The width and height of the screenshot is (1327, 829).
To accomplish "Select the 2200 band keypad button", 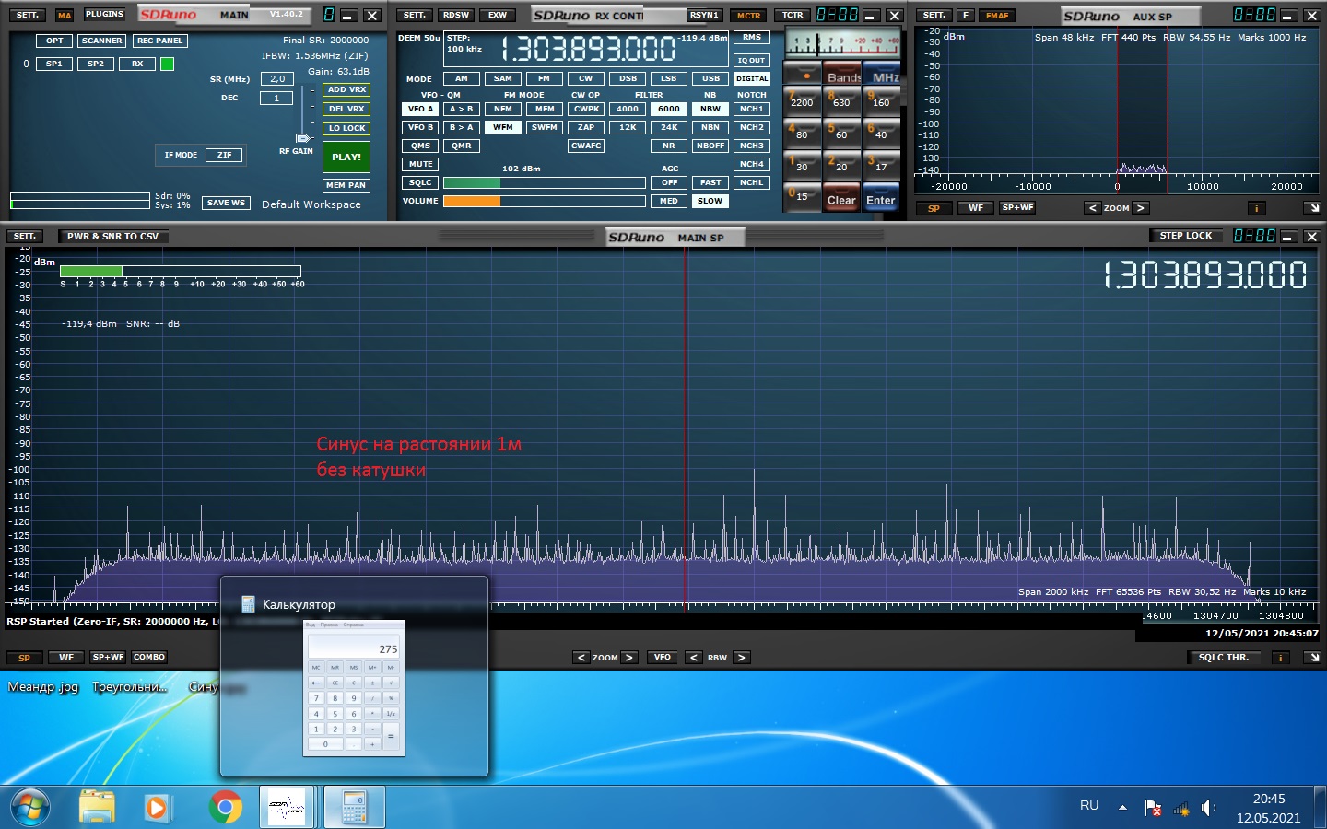I will (x=802, y=99).
